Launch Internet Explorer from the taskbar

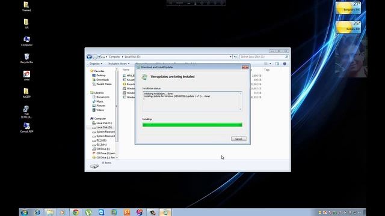point(37,212)
